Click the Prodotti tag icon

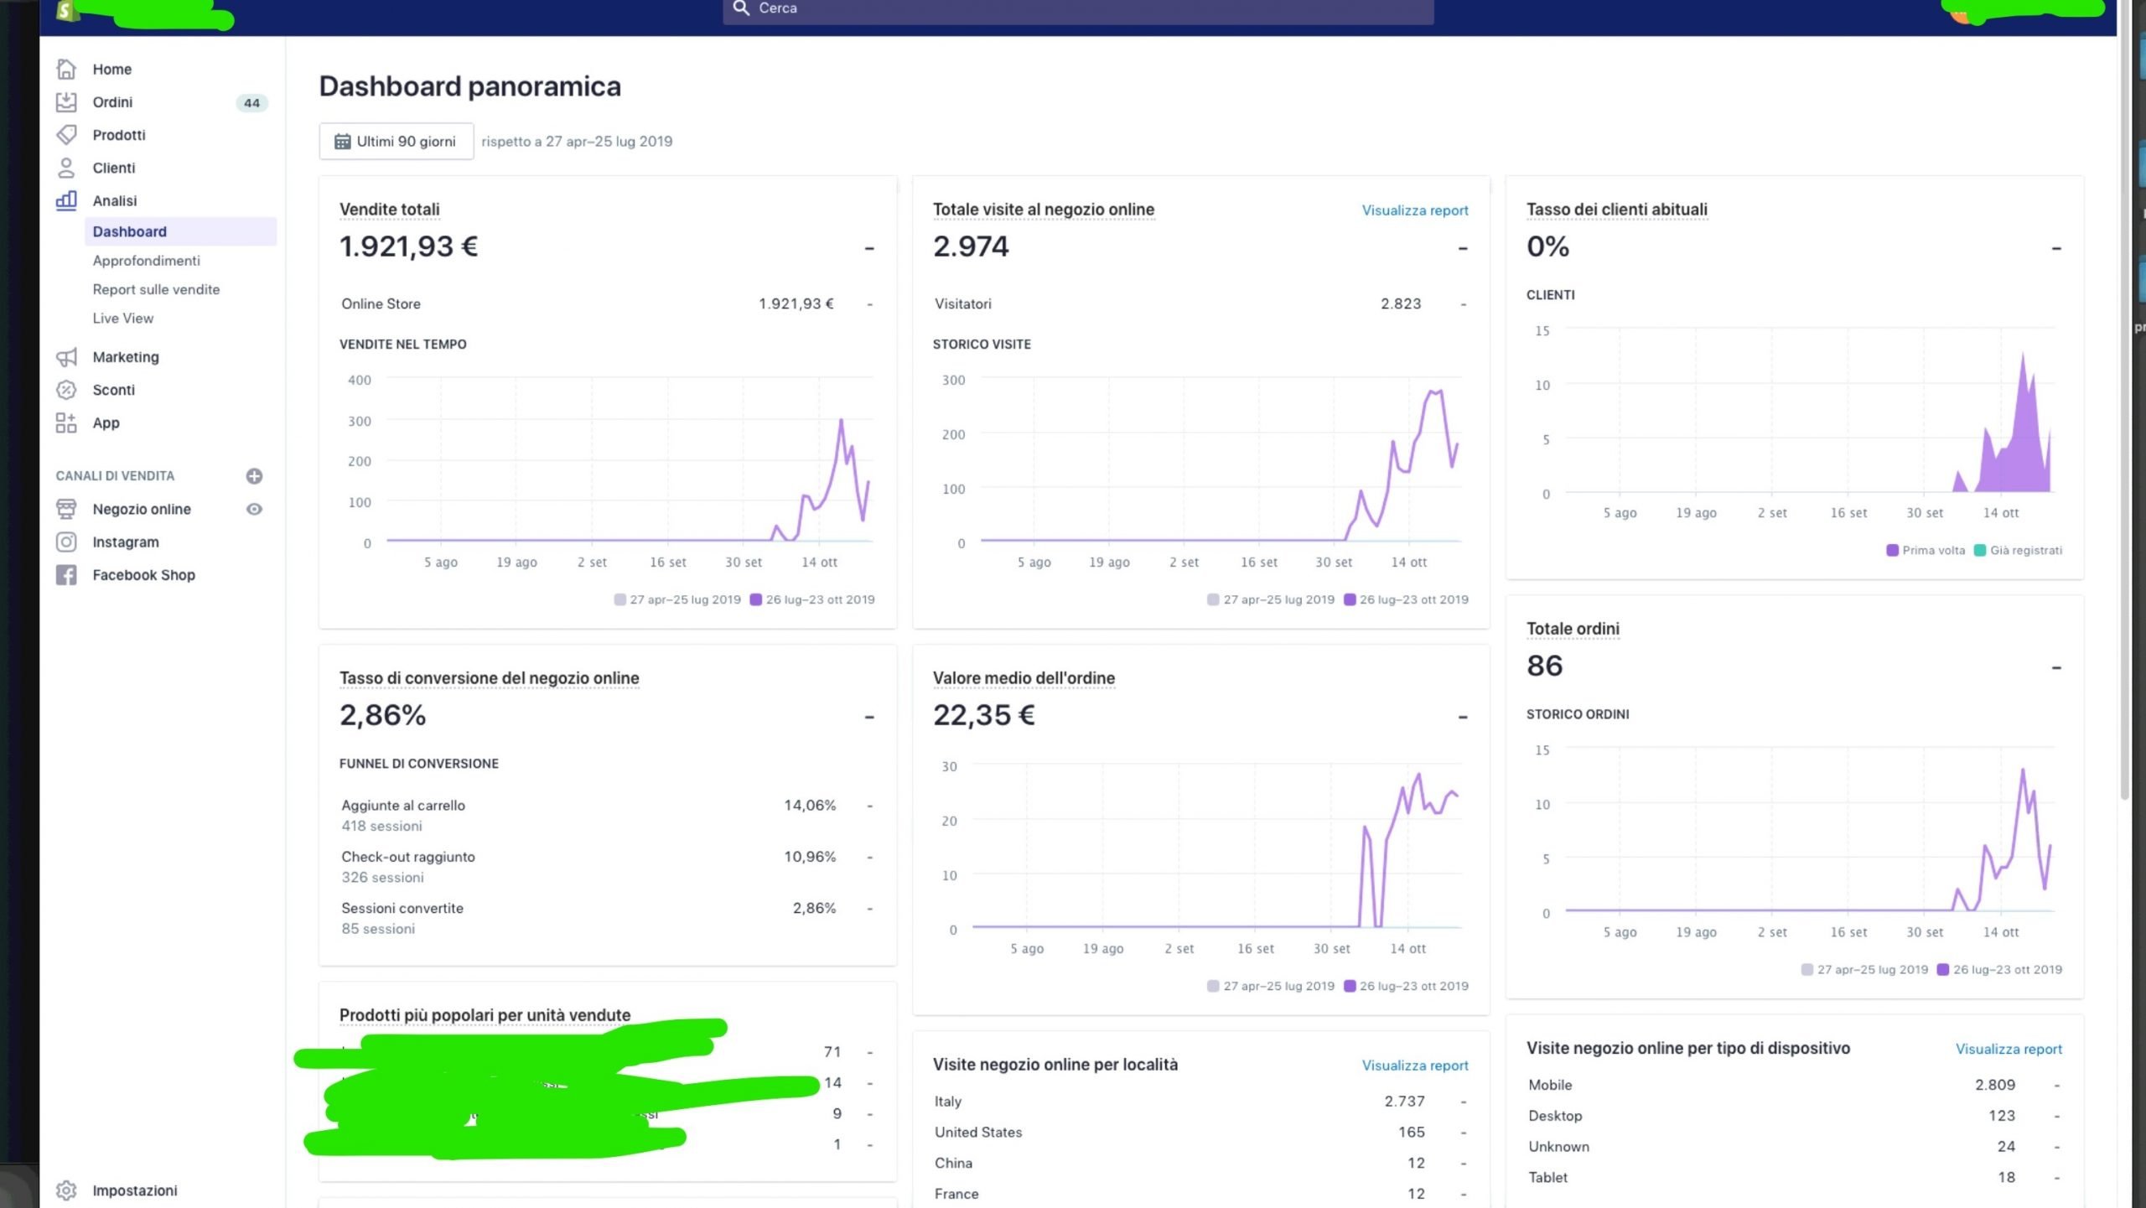[66, 135]
